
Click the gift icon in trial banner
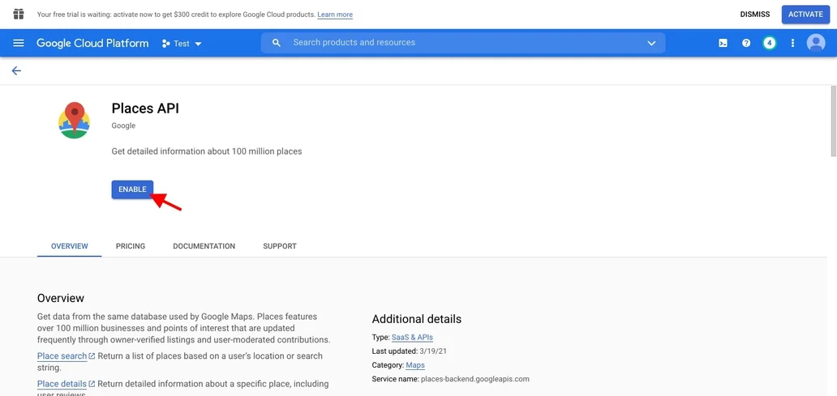[19, 15]
